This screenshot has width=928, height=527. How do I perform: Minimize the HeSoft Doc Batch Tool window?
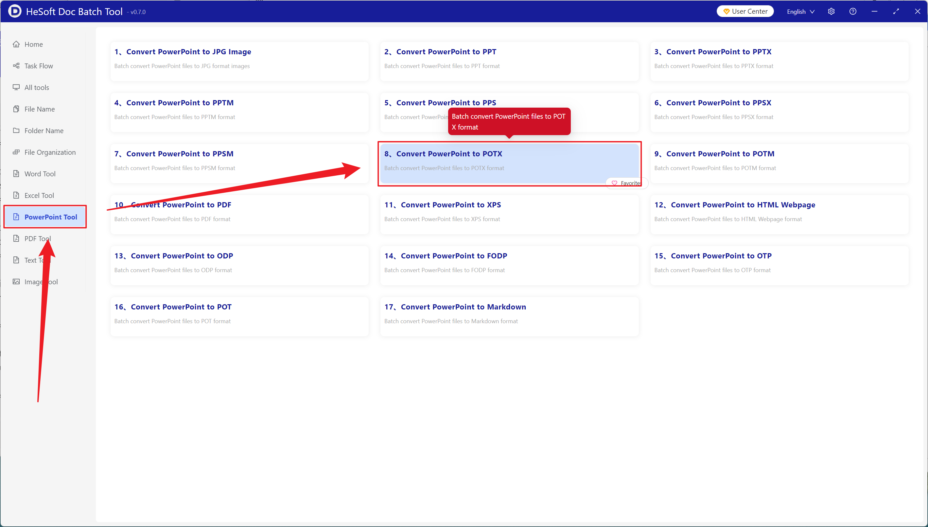(874, 11)
